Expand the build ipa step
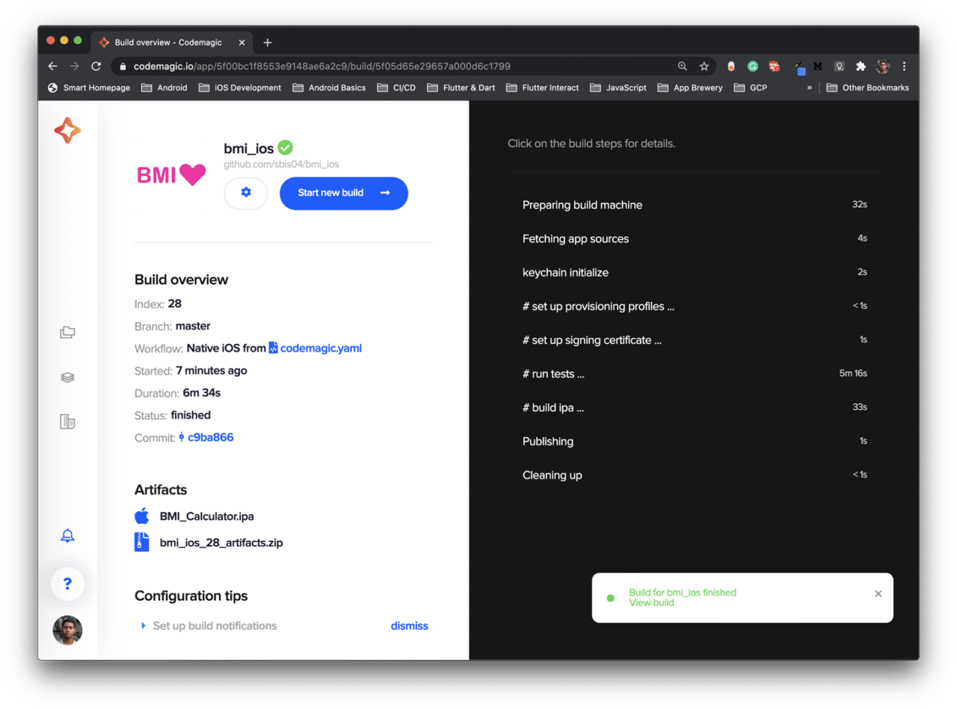 tap(695, 407)
